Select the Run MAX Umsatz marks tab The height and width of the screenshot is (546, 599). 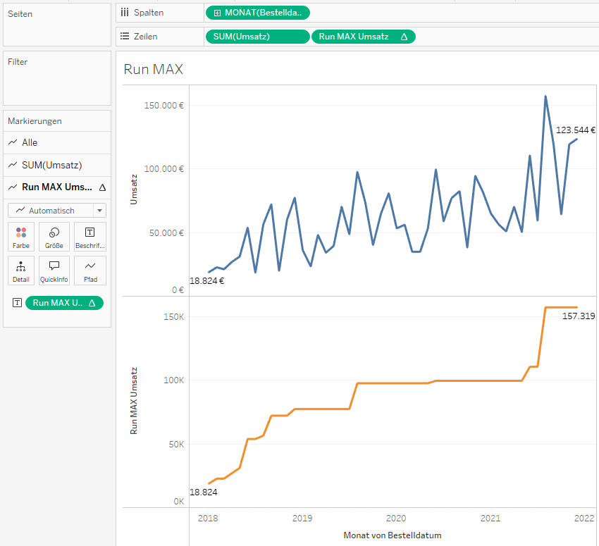pyautogui.click(x=56, y=187)
